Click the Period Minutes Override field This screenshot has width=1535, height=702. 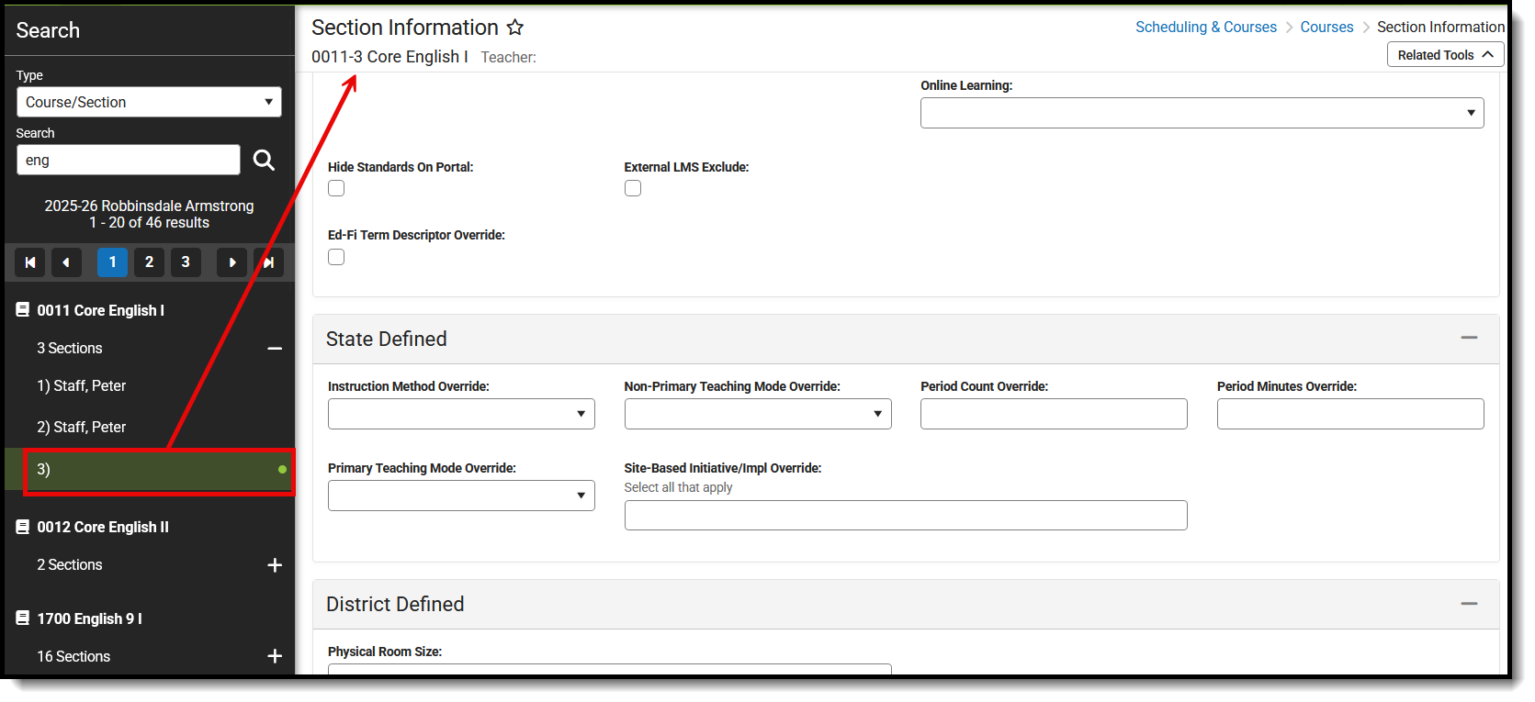[x=1350, y=414]
